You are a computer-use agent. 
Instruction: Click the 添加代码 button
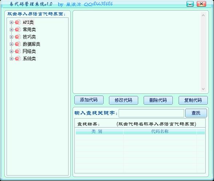tap(89, 100)
